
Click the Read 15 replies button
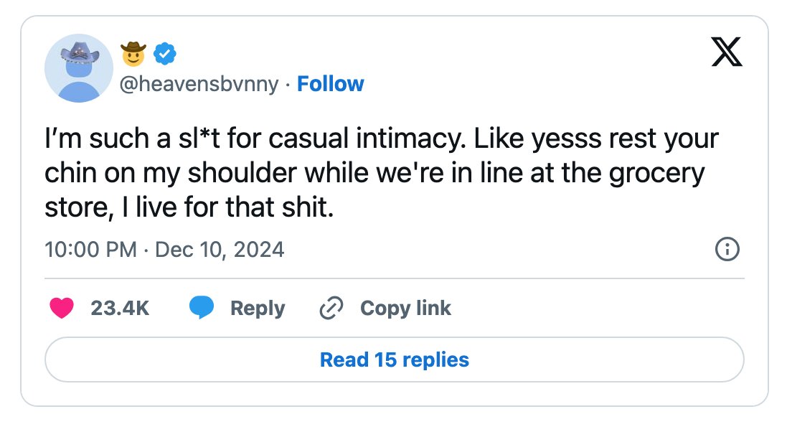395,360
